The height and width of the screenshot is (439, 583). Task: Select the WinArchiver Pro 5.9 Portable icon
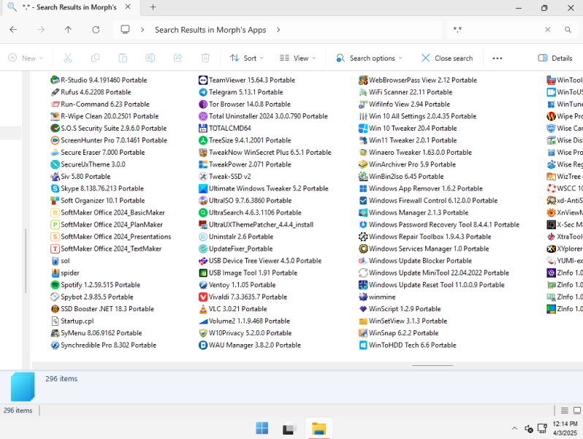[363, 164]
